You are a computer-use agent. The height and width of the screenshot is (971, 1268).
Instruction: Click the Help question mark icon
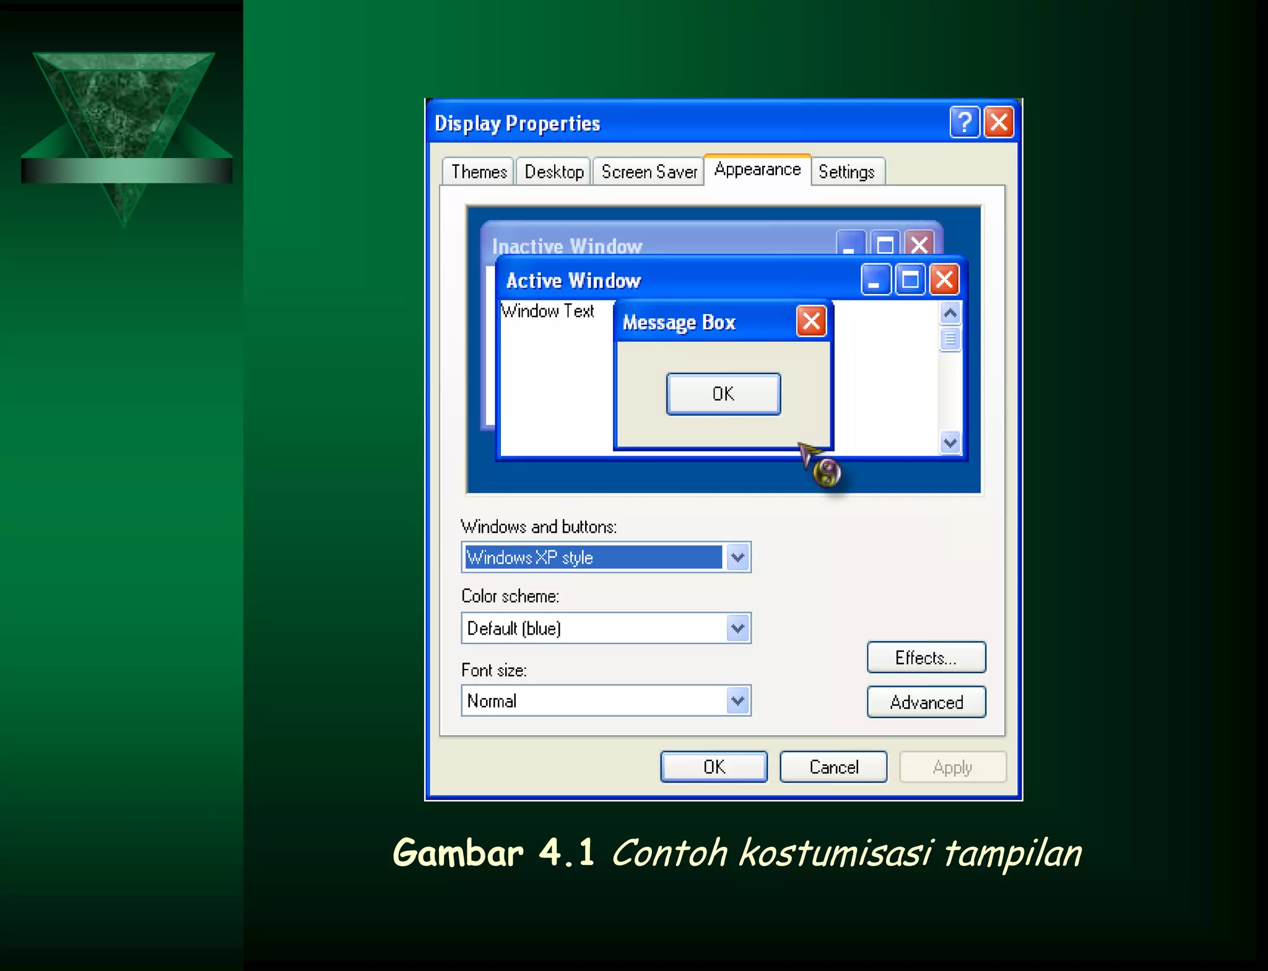pos(964,122)
